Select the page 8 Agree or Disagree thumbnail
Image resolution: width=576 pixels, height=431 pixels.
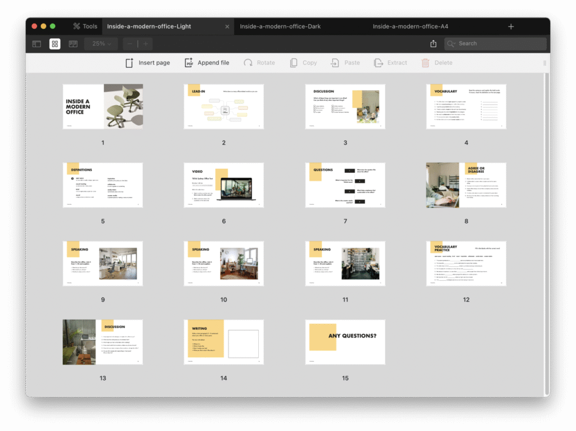click(466, 185)
